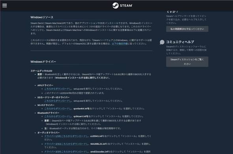Open audio driver 2/3 download link
Viewport: 233px width, 154px height.
[x=66, y=144]
